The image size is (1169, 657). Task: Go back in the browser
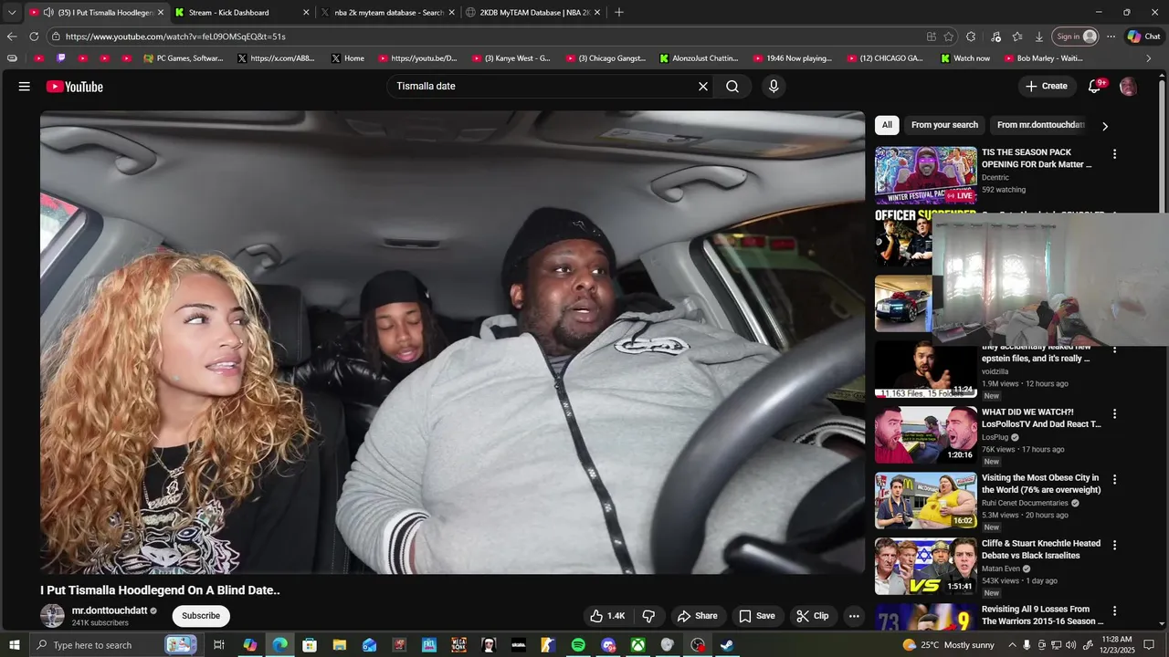(x=12, y=36)
